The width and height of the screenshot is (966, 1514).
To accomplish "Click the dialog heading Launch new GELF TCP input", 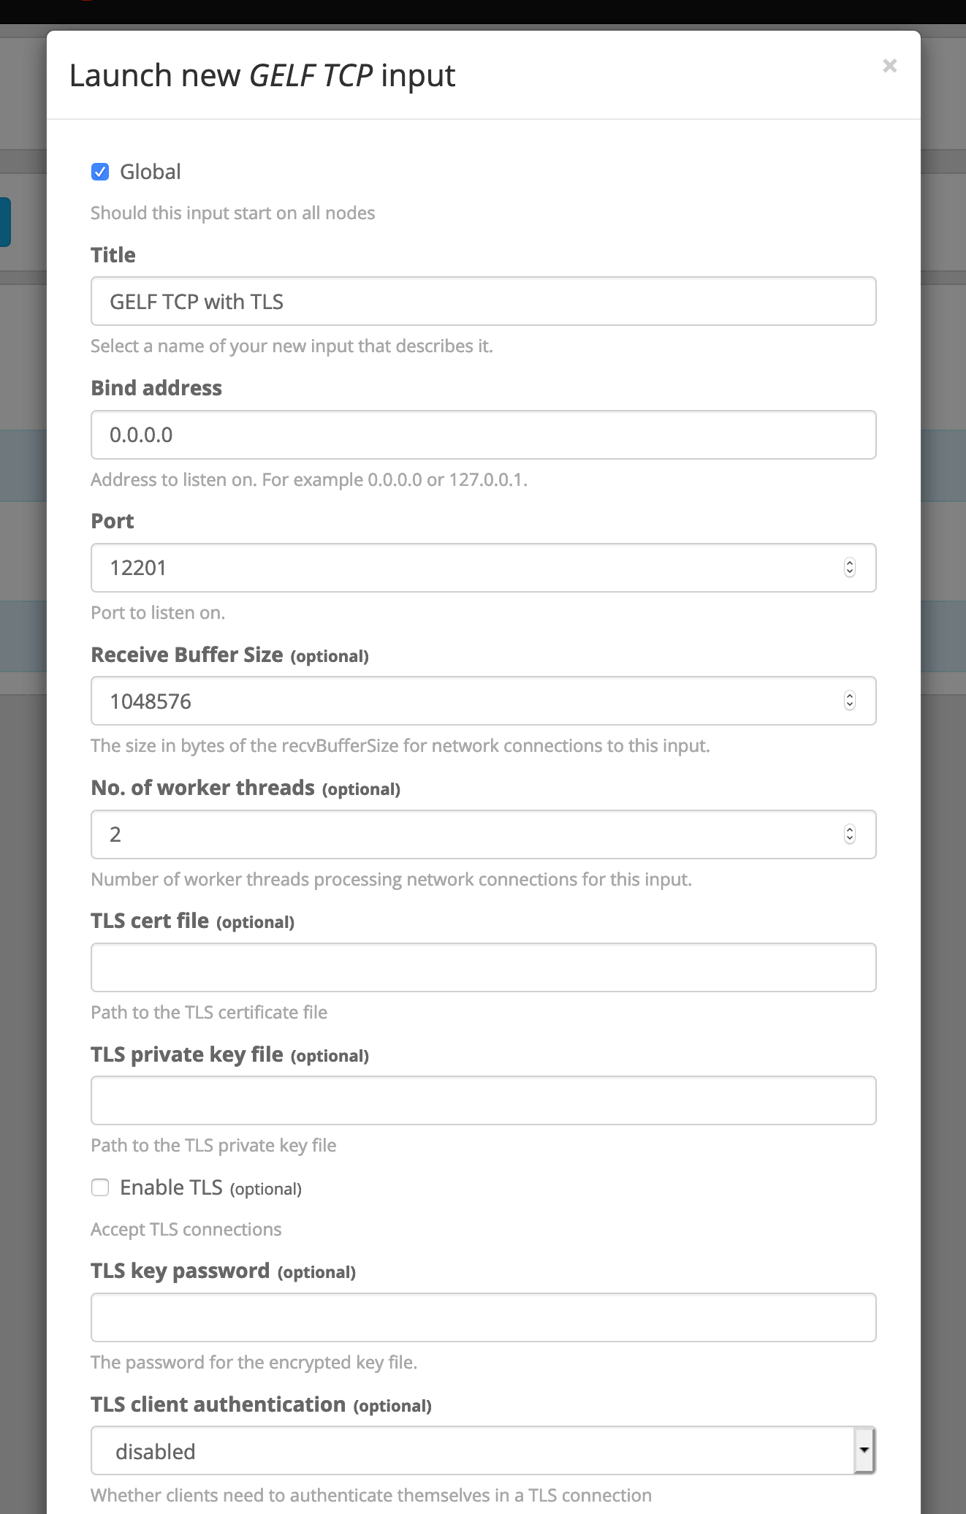I will point(262,75).
